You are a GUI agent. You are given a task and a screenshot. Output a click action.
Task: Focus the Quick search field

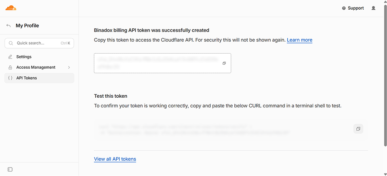coord(39,43)
